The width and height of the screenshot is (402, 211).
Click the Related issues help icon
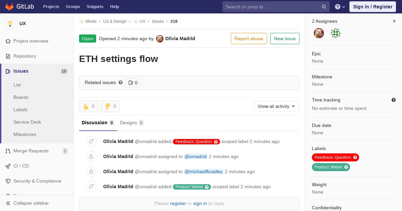point(121,82)
